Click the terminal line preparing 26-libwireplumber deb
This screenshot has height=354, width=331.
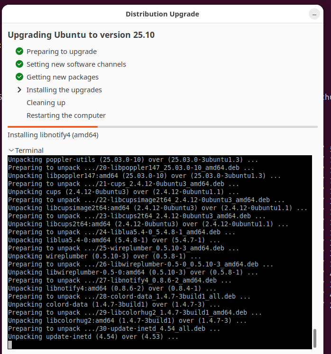140,265
